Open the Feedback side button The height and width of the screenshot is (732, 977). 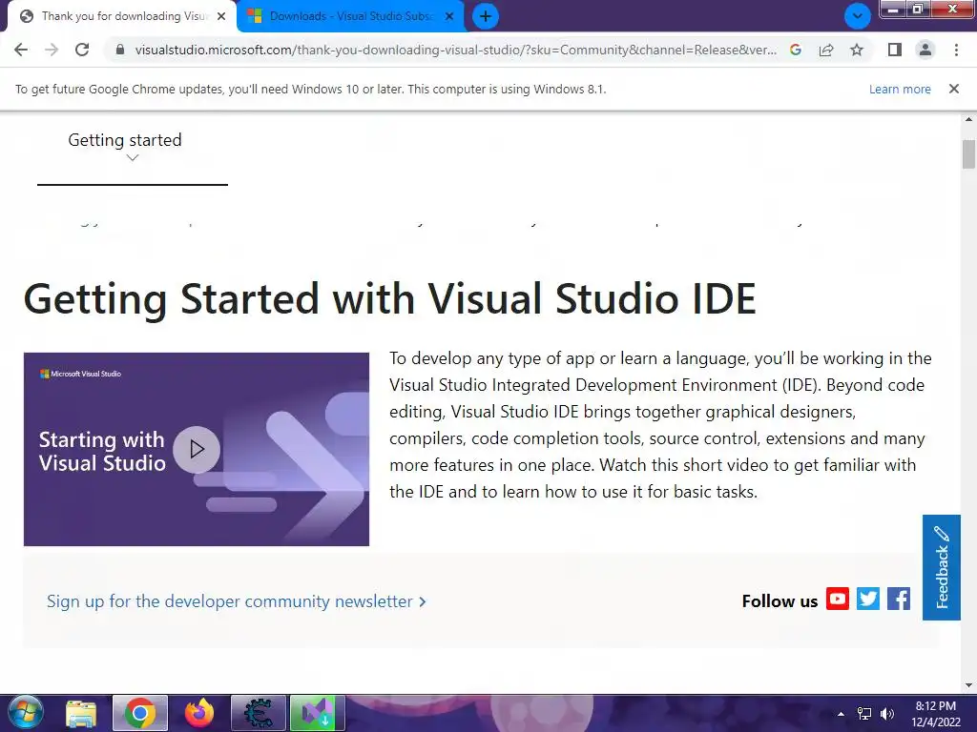[942, 567]
